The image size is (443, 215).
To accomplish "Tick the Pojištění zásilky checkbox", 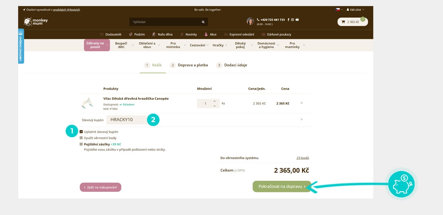I will pos(81,144).
